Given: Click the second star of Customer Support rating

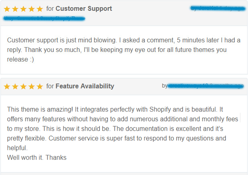Looking at the screenshot, I should point(15,9).
